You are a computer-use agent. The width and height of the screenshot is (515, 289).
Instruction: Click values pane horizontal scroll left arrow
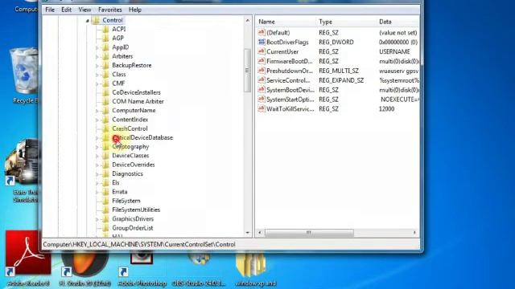click(x=260, y=232)
